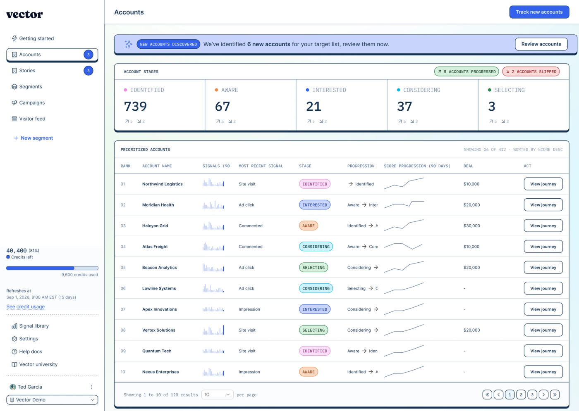This screenshot has width=579, height=411.
Task: Click the Considering stage card showing 37
Action: point(433,105)
